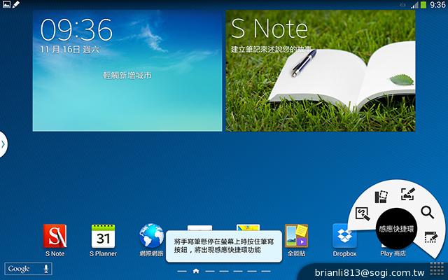Open the 網際網路 globe browser icon
This screenshot has width=448, height=280.
click(151, 236)
